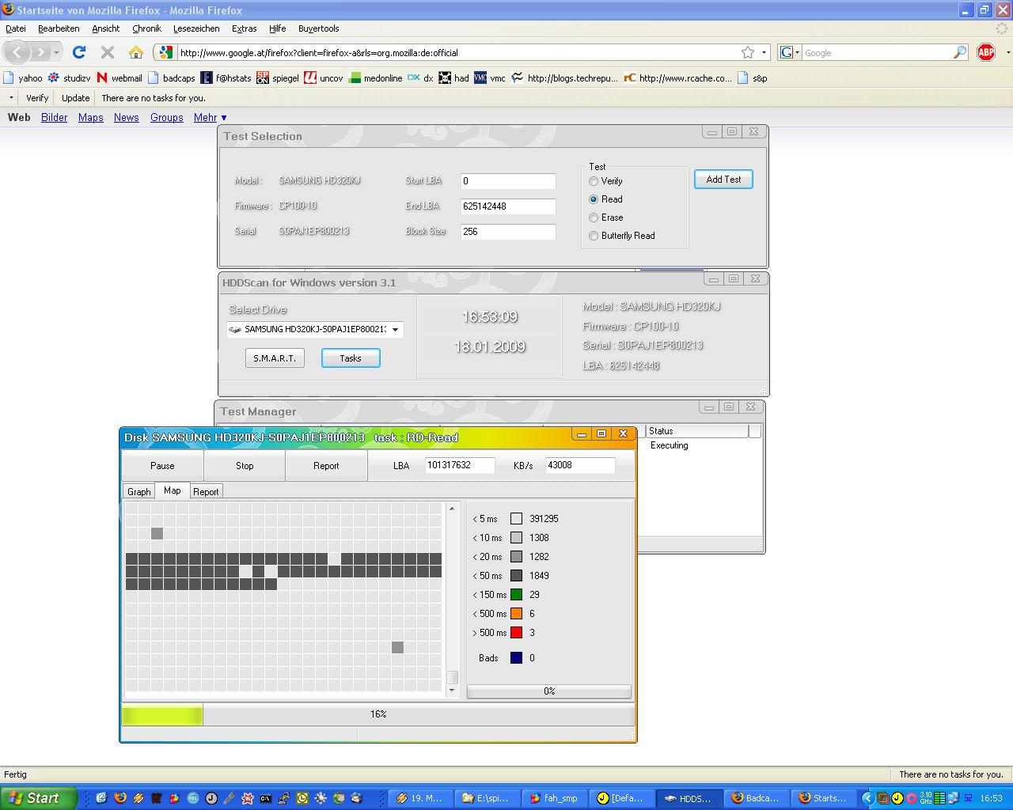Open the address bar history dropdown arrow

(764, 52)
